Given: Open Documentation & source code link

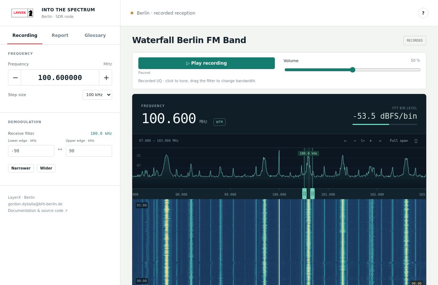Looking at the screenshot, I should [x=38, y=210].
